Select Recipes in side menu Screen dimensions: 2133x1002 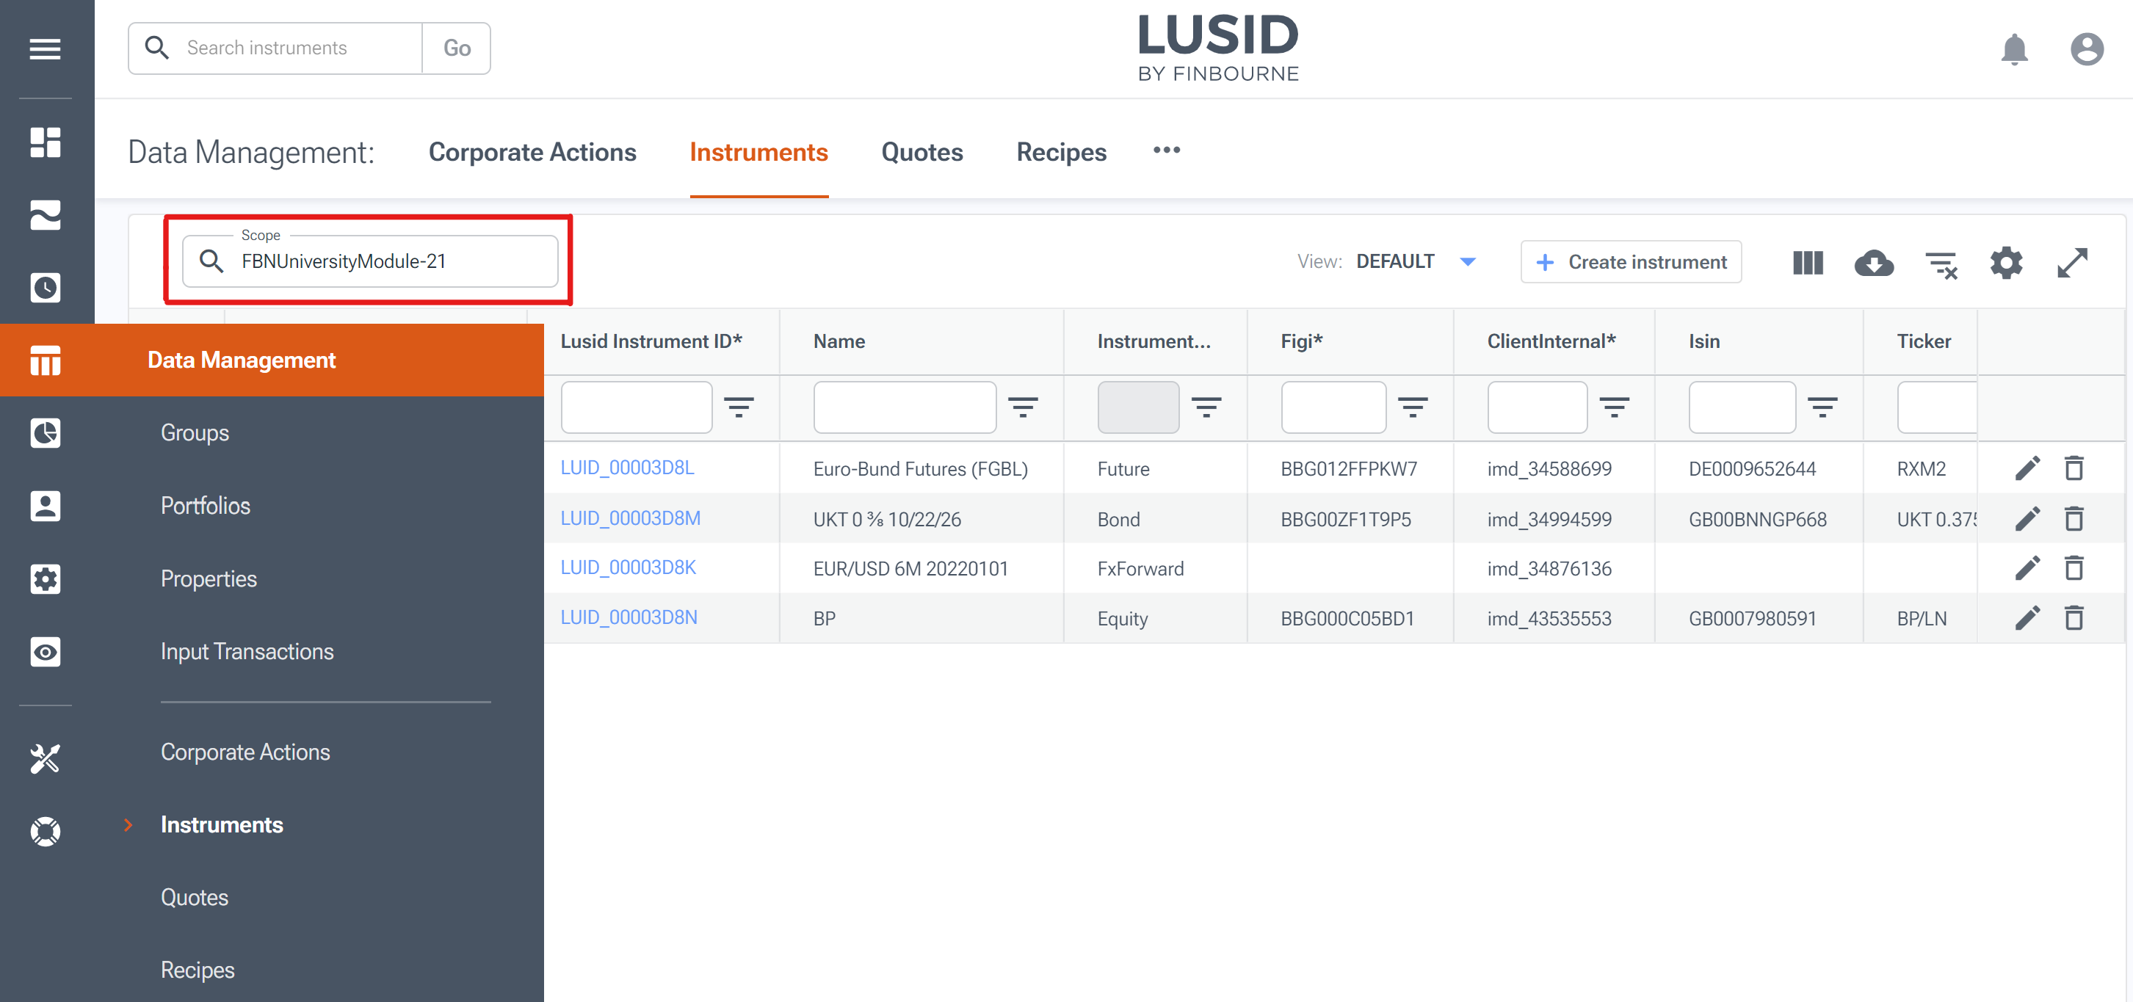[198, 970]
